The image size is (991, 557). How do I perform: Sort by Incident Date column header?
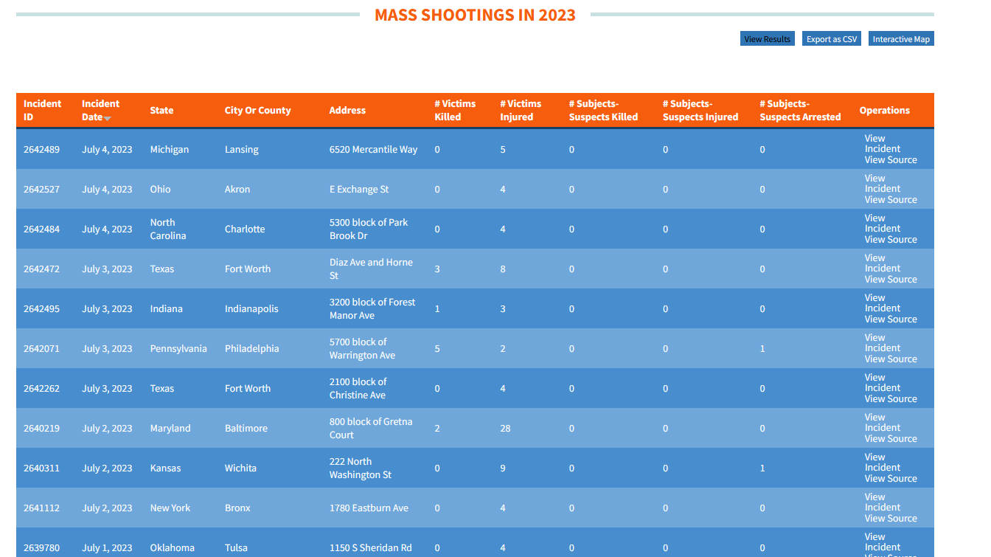pos(100,110)
